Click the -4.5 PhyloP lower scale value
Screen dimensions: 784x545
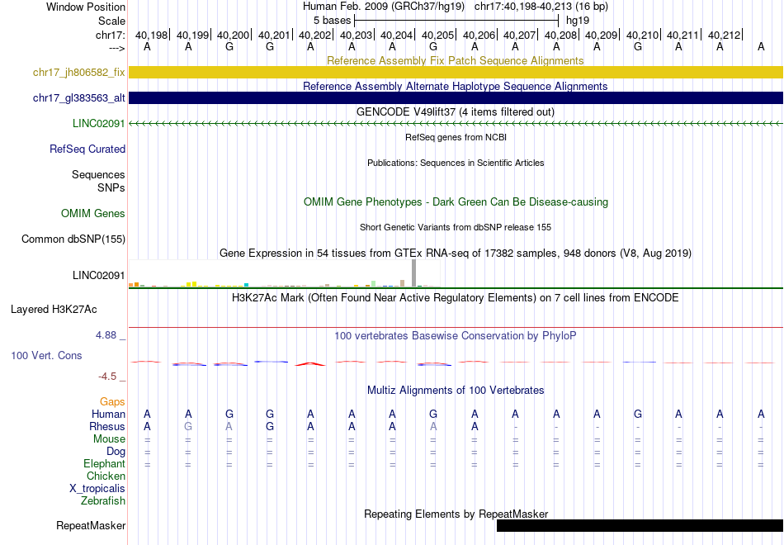click(x=107, y=377)
